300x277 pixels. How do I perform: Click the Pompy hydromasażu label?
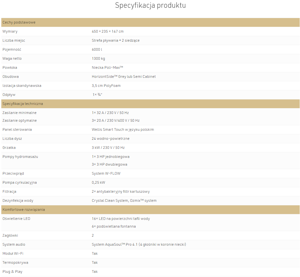[x=20, y=157]
